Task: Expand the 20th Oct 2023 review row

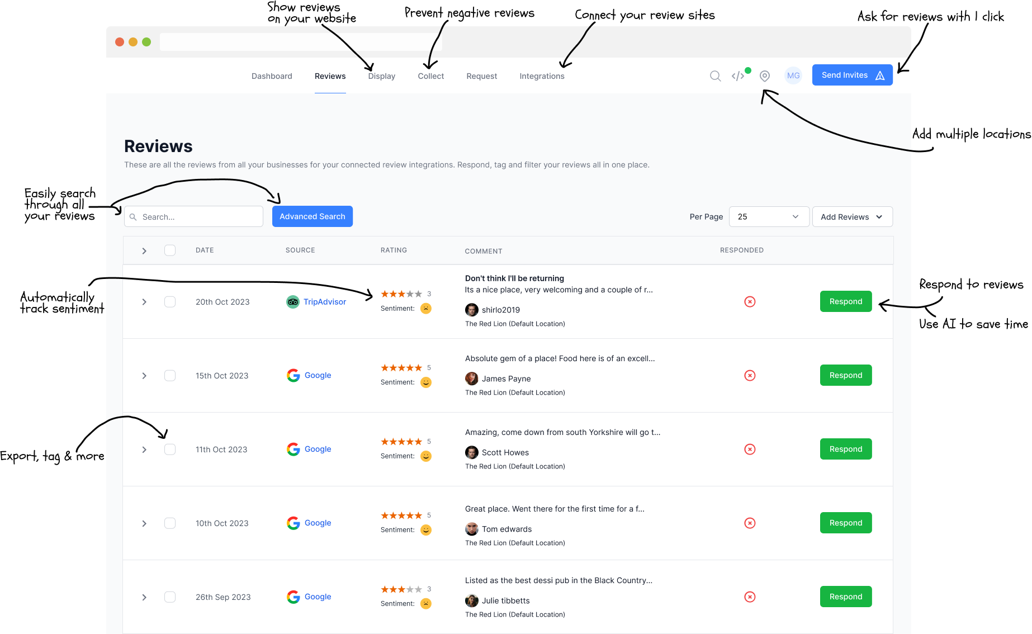Action: tap(144, 301)
